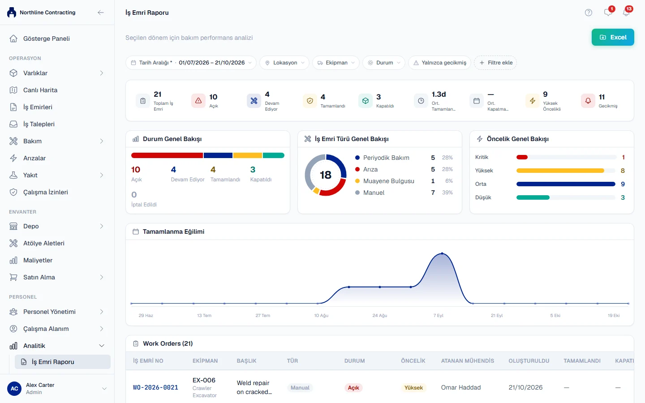The height and width of the screenshot is (403, 645).
Task: Open work order WO-2026-0021
Action: click(x=155, y=388)
